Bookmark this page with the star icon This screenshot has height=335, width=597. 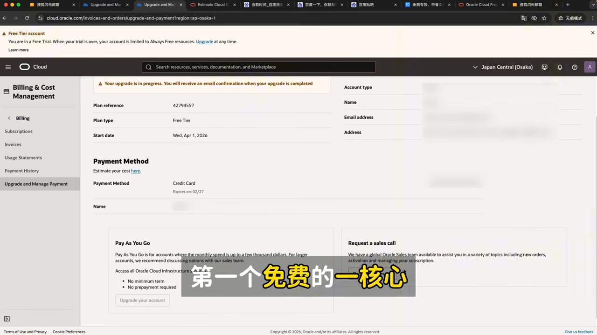(x=544, y=18)
